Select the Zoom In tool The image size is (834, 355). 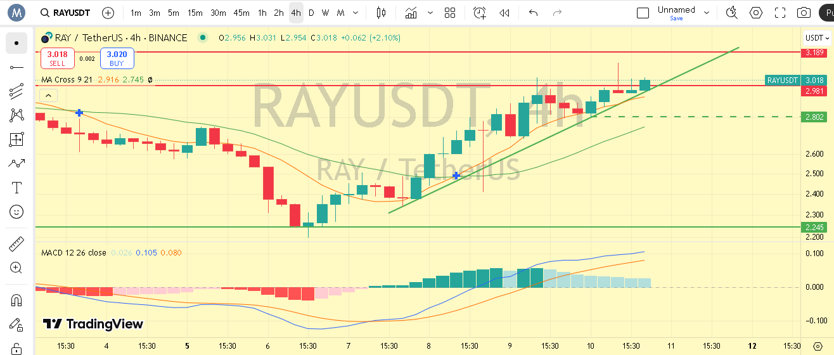pyautogui.click(x=16, y=268)
